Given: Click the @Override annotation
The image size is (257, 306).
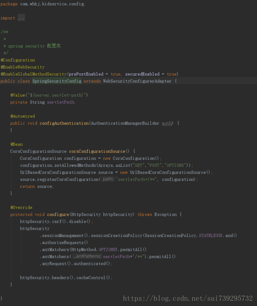Looking at the screenshot, I should 21,208.
